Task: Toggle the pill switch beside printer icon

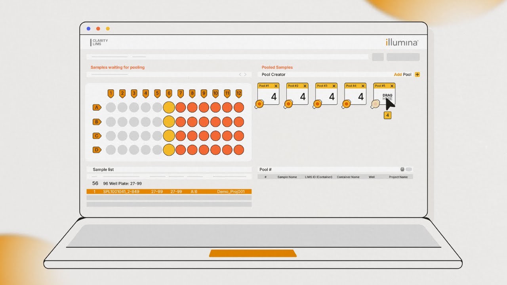Action: [x=409, y=169]
